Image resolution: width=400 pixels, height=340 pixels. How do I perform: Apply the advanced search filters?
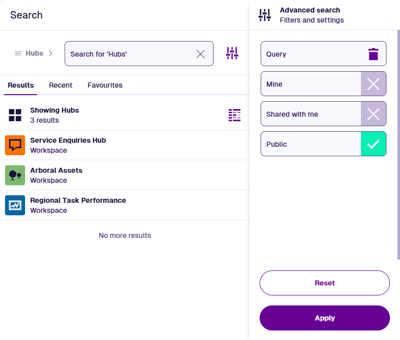324,318
